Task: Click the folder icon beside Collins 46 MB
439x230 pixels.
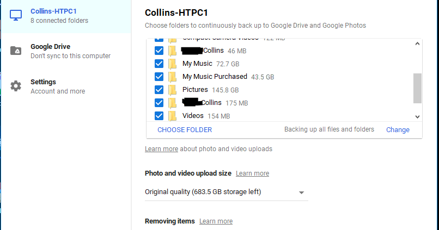Action: pyautogui.click(x=173, y=51)
